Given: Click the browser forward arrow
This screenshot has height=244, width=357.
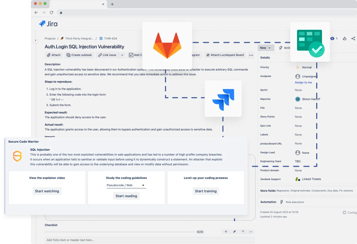Looking at the screenshot, I should [x=44, y=12].
